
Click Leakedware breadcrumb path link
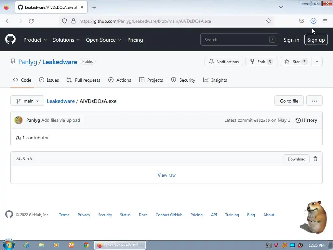(x=61, y=101)
